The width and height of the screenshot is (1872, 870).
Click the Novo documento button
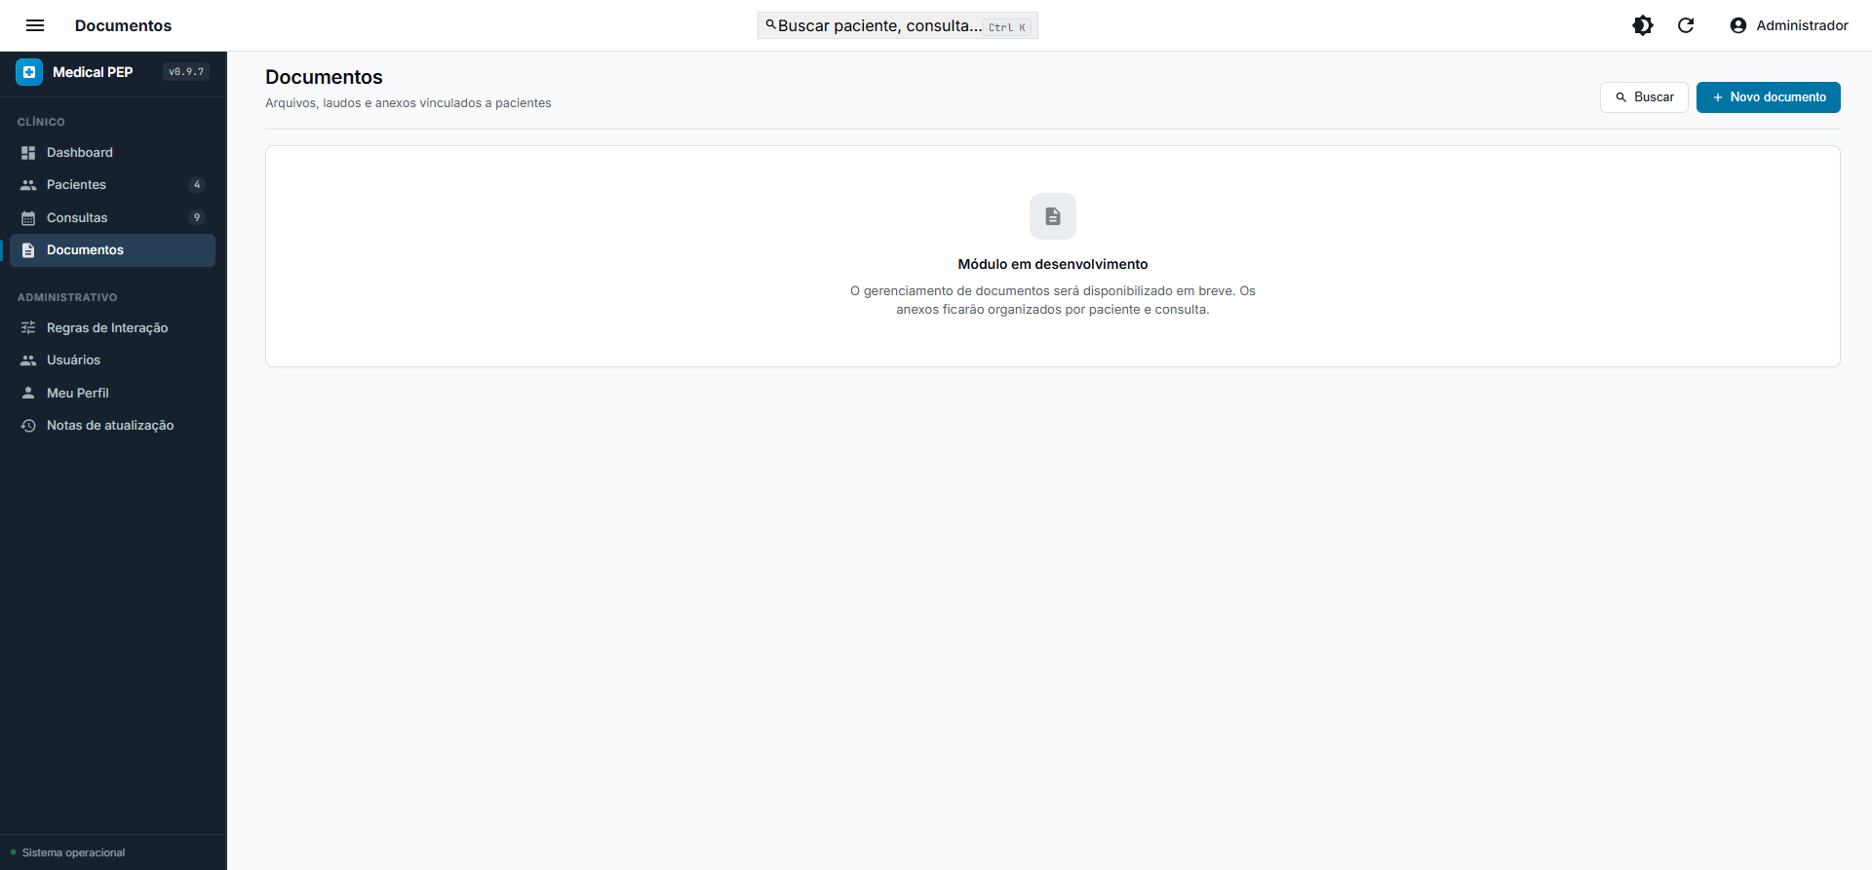tap(1769, 97)
